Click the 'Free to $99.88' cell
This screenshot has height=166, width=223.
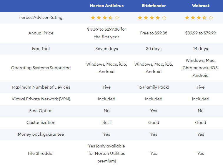154,33
